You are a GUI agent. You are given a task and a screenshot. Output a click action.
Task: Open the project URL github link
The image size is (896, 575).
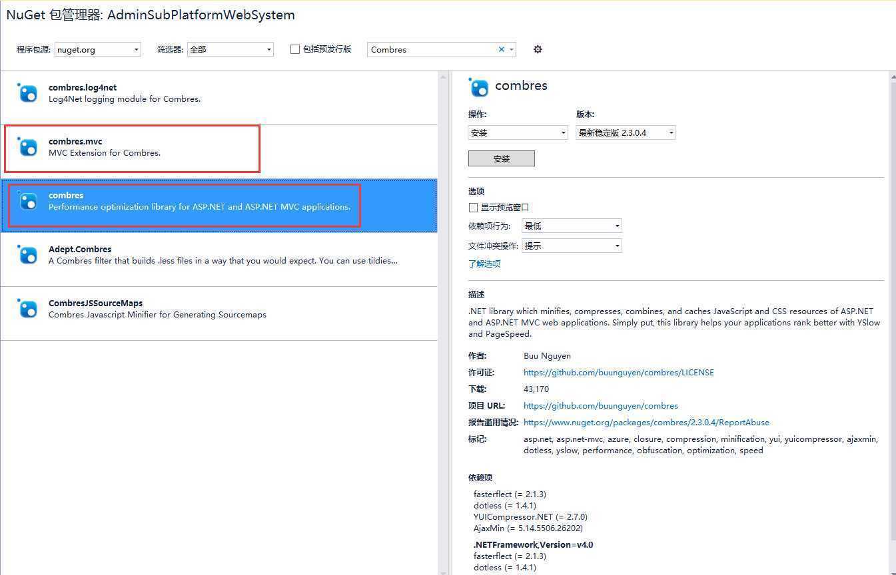click(601, 406)
